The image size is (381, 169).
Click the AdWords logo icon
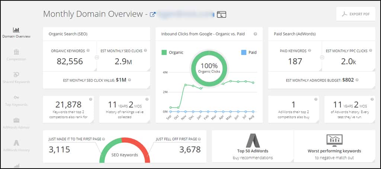tap(253, 140)
